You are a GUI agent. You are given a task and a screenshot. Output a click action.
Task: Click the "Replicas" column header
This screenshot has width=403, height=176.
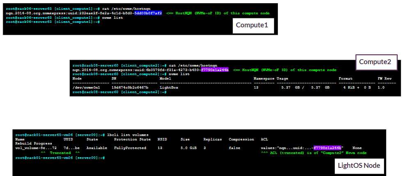212,139
